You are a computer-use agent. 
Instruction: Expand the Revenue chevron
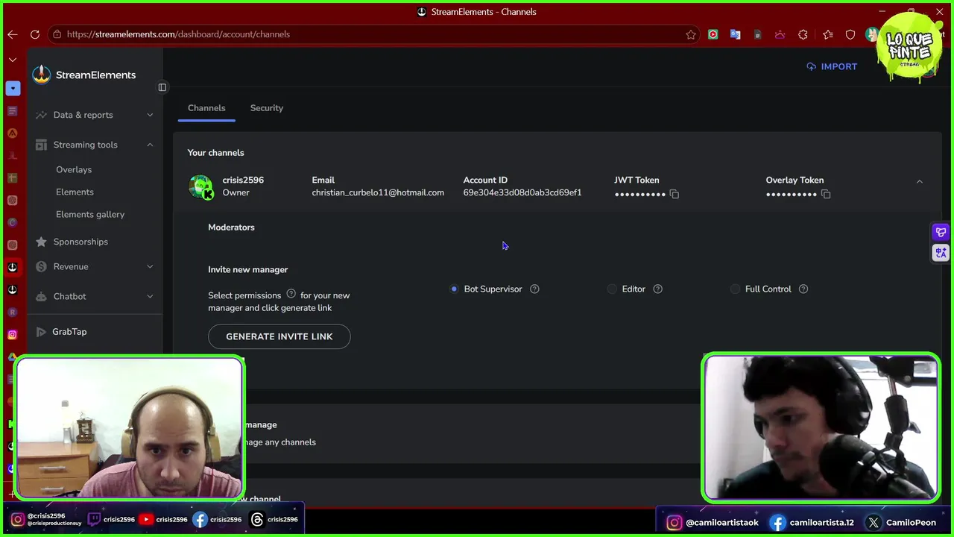[x=150, y=266]
